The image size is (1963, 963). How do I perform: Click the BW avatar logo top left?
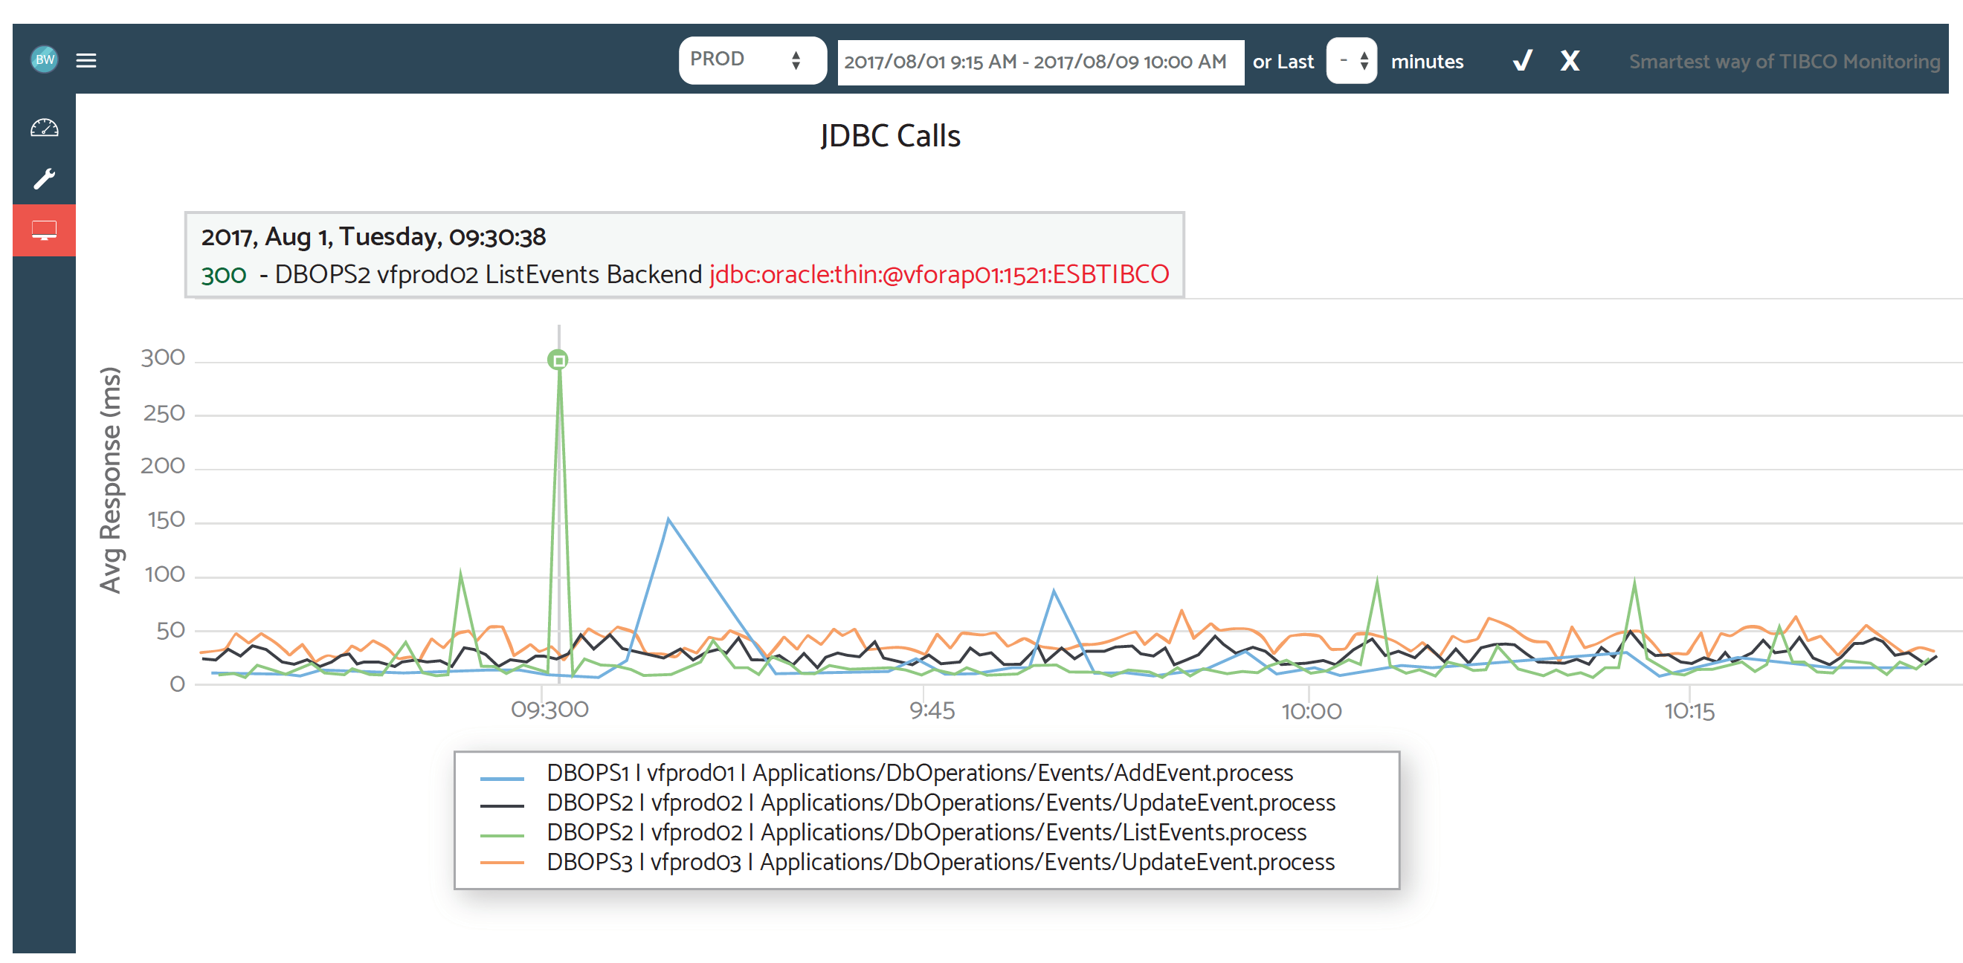coord(43,60)
